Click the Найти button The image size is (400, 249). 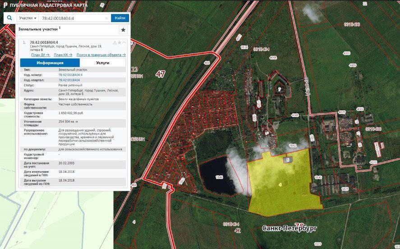[120, 18]
